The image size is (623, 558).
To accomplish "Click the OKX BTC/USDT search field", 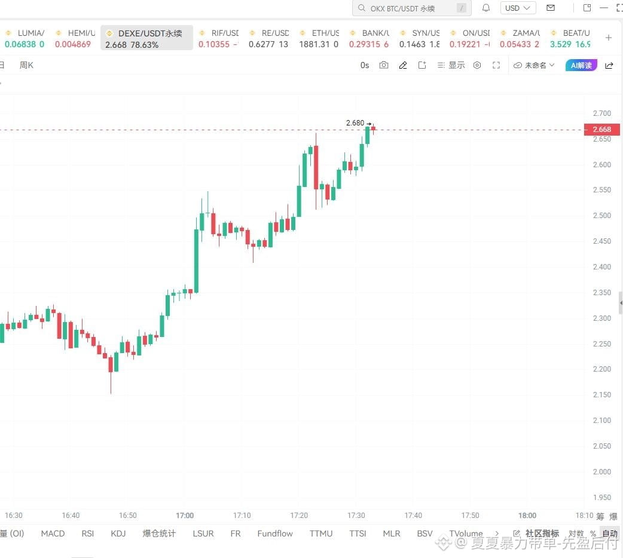I will (411, 8).
